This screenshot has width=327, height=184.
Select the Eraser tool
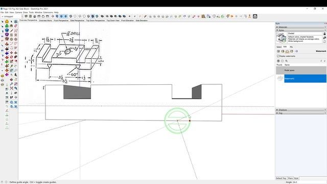tap(16, 26)
